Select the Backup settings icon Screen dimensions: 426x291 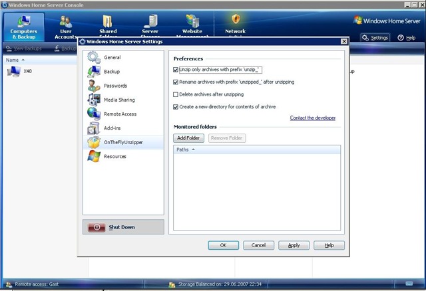(94, 71)
